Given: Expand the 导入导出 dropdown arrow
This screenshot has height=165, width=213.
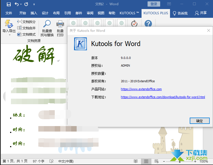Looking at the screenshot, I should click(10, 35).
